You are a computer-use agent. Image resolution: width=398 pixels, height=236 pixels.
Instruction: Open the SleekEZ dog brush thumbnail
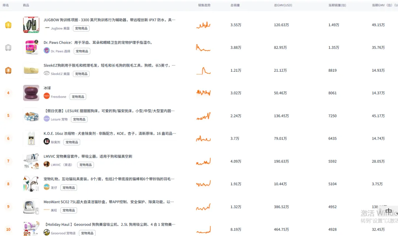(31, 70)
